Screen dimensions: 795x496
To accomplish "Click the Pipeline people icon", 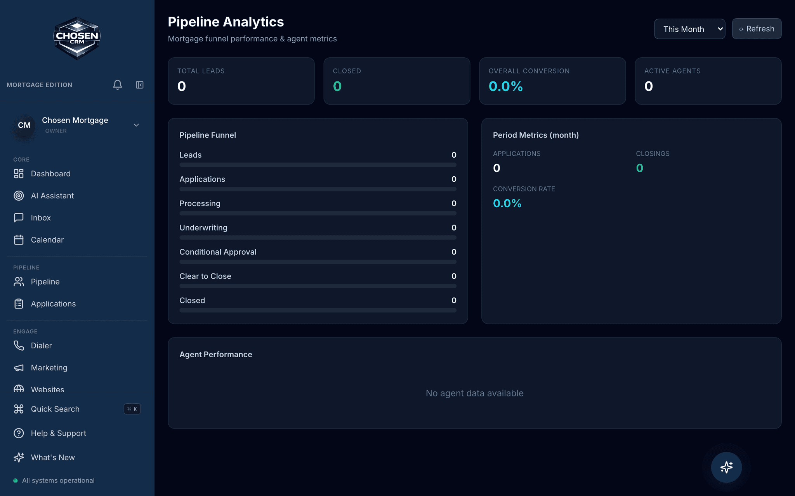I will 19,282.
